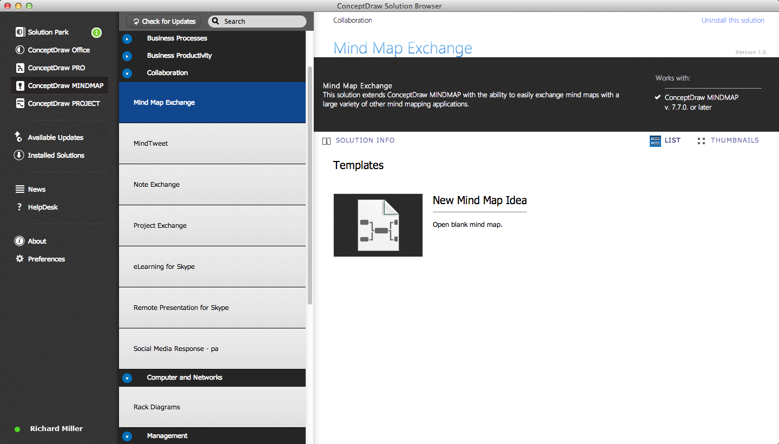Click the green update badge on Solution Park
This screenshot has height=444, width=779.
[96, 32]
